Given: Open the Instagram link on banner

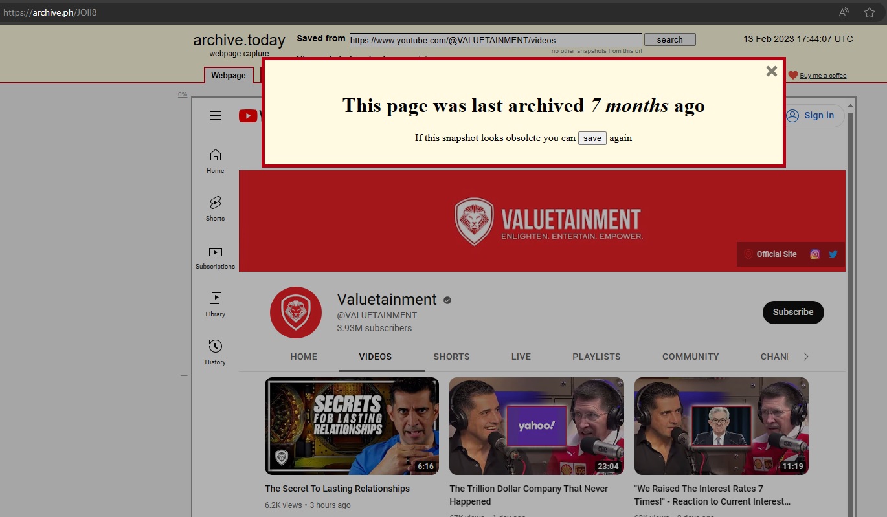Looking at the screenshot, I should click(x=814, y=254).
